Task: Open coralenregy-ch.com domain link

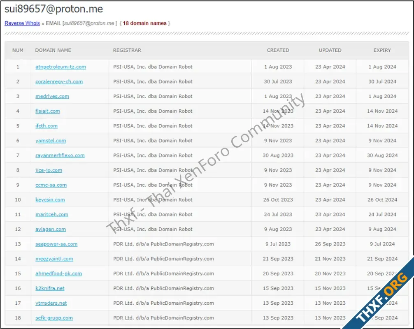Action: coord(59,81)
